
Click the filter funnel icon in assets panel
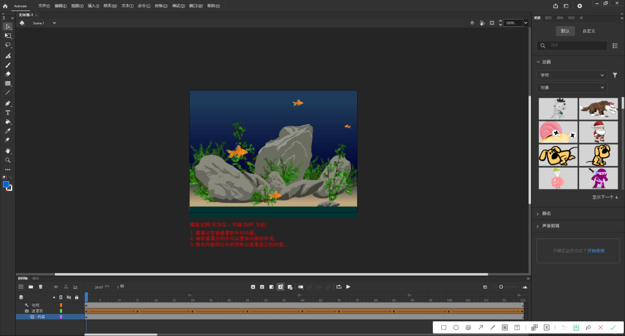coord(615,76)
